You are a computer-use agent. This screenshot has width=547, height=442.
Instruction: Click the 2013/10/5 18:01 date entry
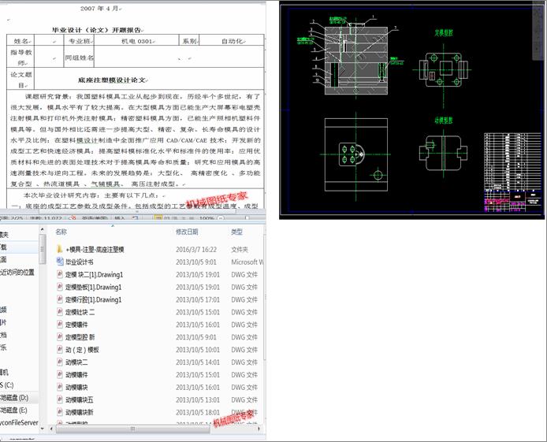pos(198,413)
